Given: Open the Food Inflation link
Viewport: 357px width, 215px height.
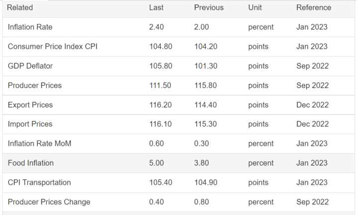Looking at the screenshot, I should tap(30, 163).
